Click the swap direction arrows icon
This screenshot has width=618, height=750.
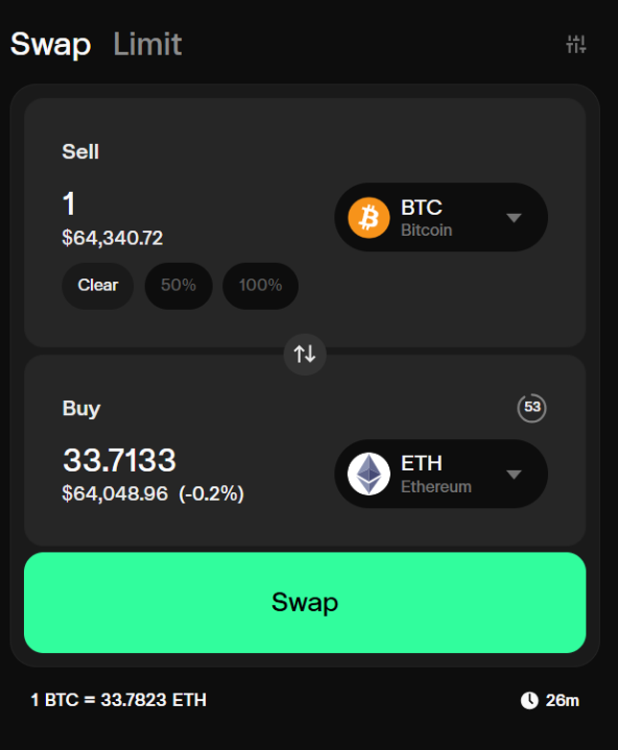point(305,354)
